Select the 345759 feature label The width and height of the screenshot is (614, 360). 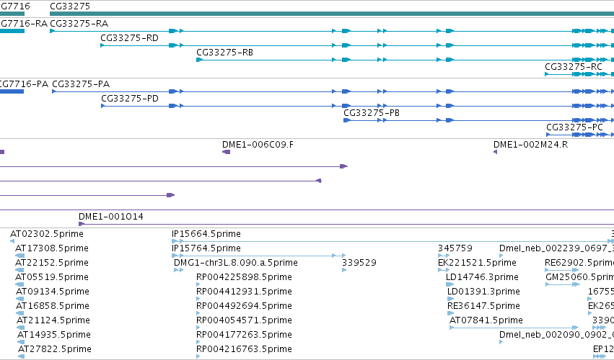[455, 248]
